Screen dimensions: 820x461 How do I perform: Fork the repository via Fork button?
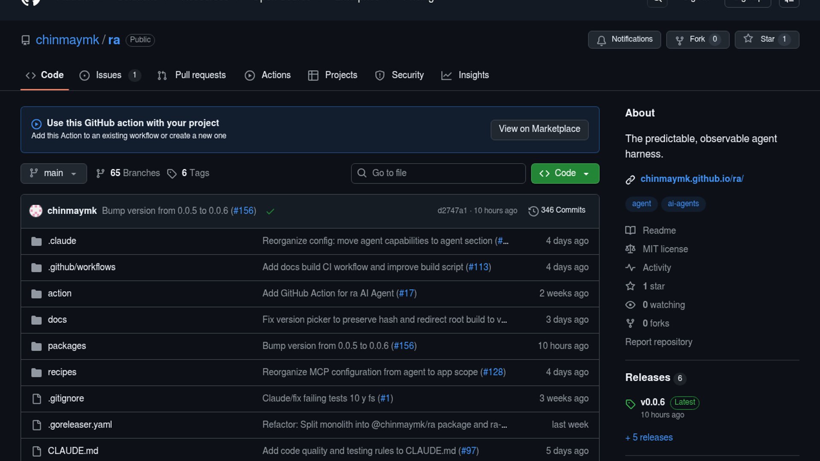[697, 39]
